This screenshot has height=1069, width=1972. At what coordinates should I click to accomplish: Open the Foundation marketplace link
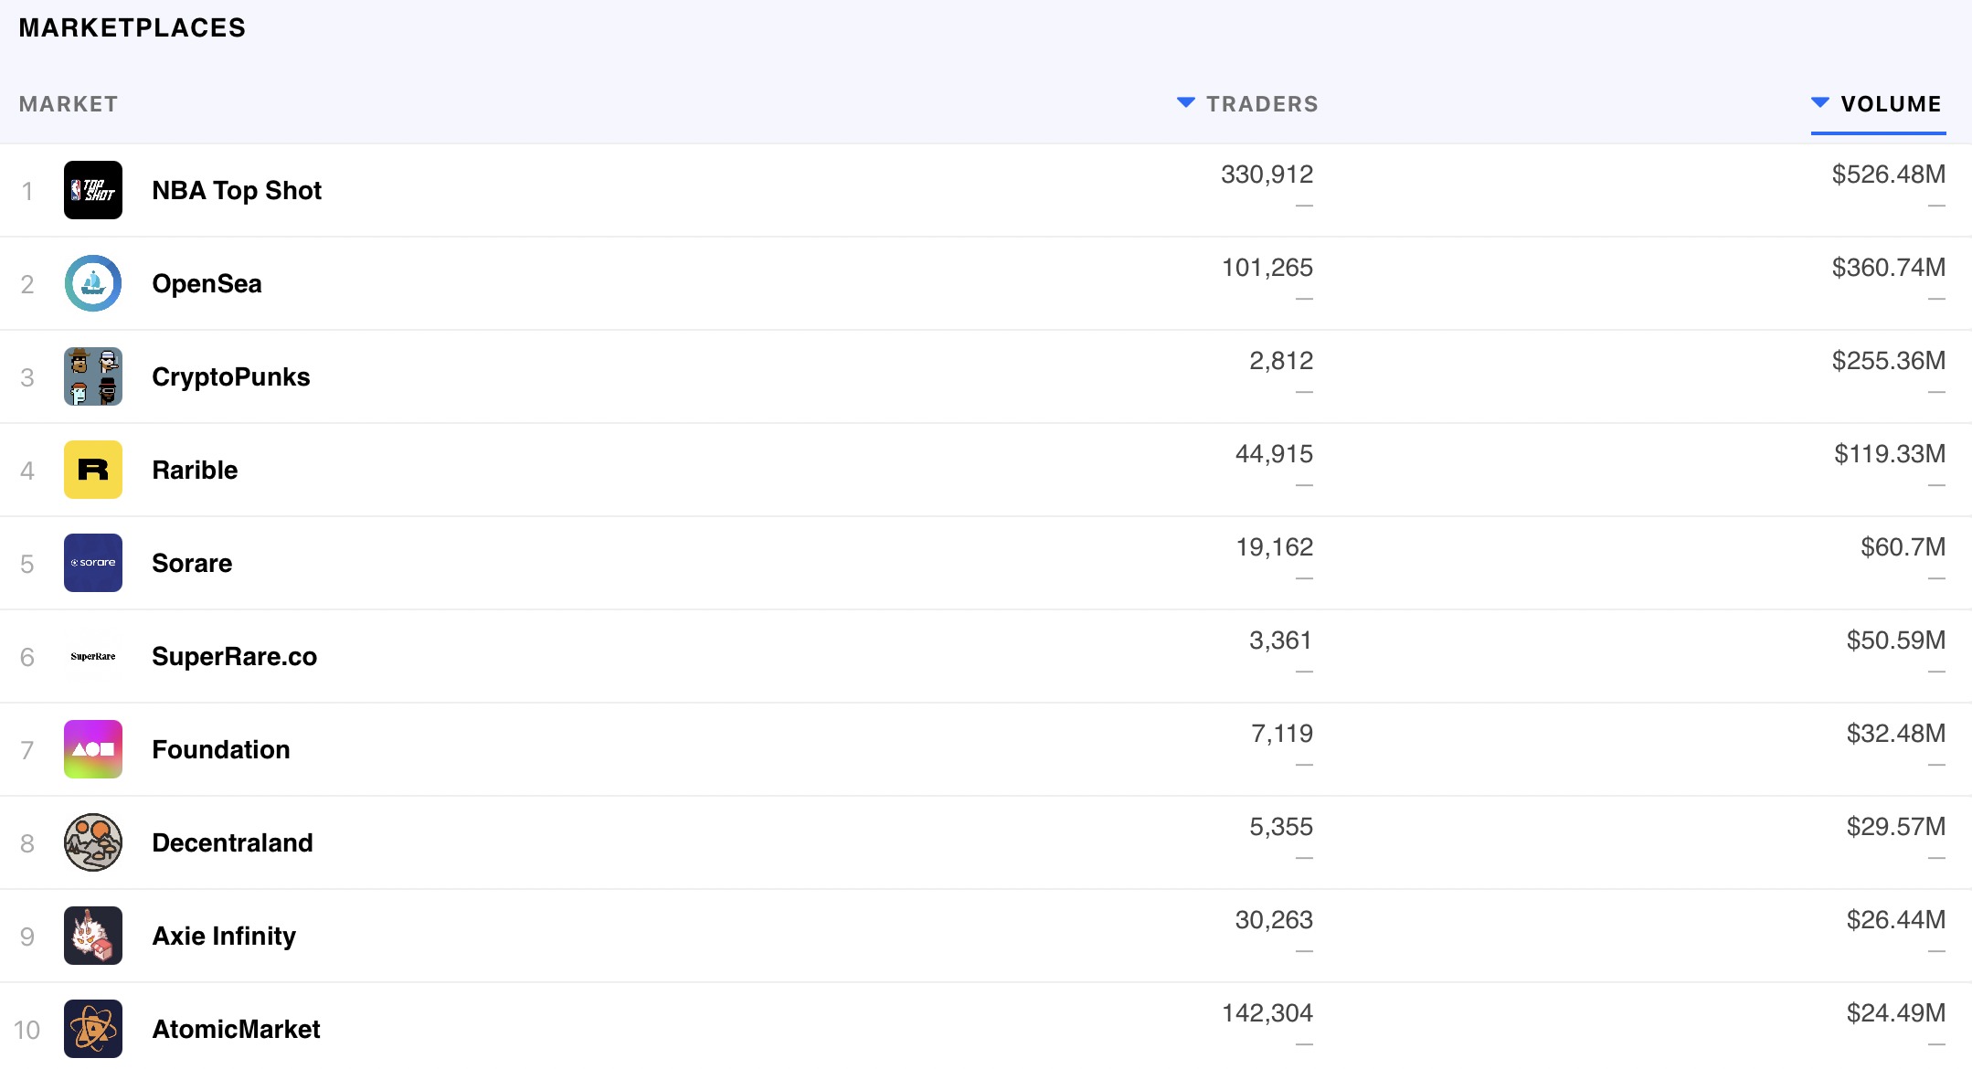[x=221, y=749]
